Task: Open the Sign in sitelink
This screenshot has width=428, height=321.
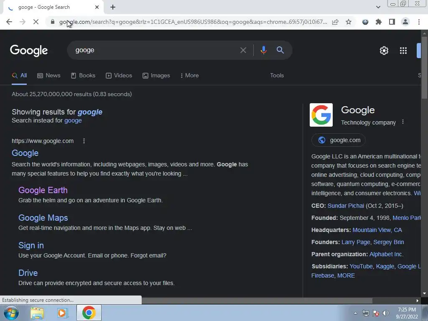Action: [31, 245]
